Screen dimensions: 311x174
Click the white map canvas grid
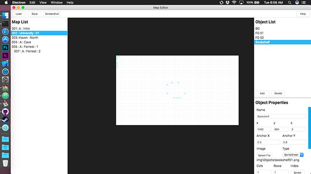coord(177,90)
